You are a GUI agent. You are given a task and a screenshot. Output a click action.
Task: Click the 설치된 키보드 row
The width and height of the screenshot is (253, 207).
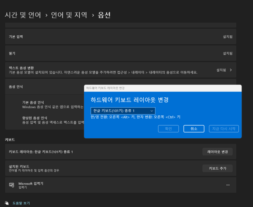121,168
